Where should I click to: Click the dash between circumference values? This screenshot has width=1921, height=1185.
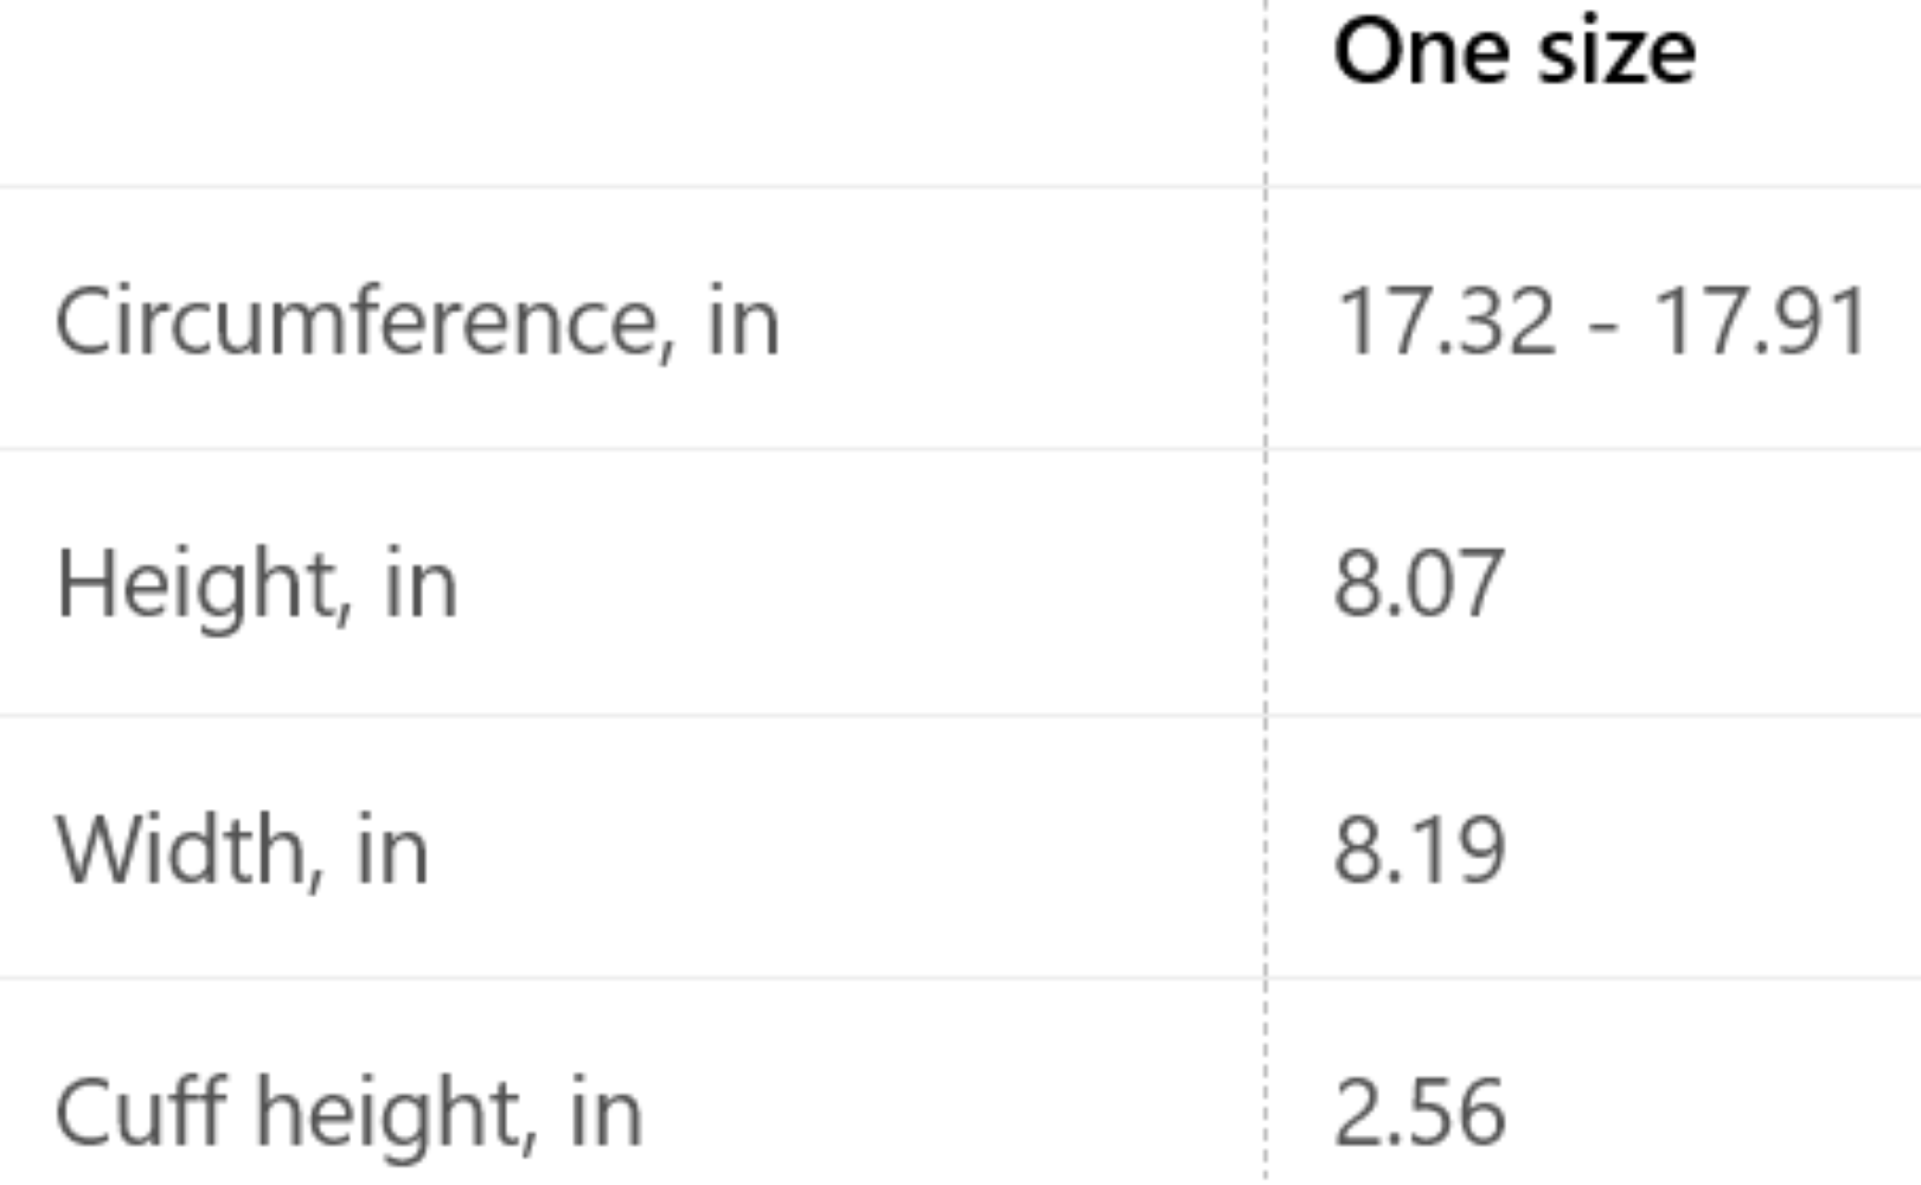[x=1603, y=331]
